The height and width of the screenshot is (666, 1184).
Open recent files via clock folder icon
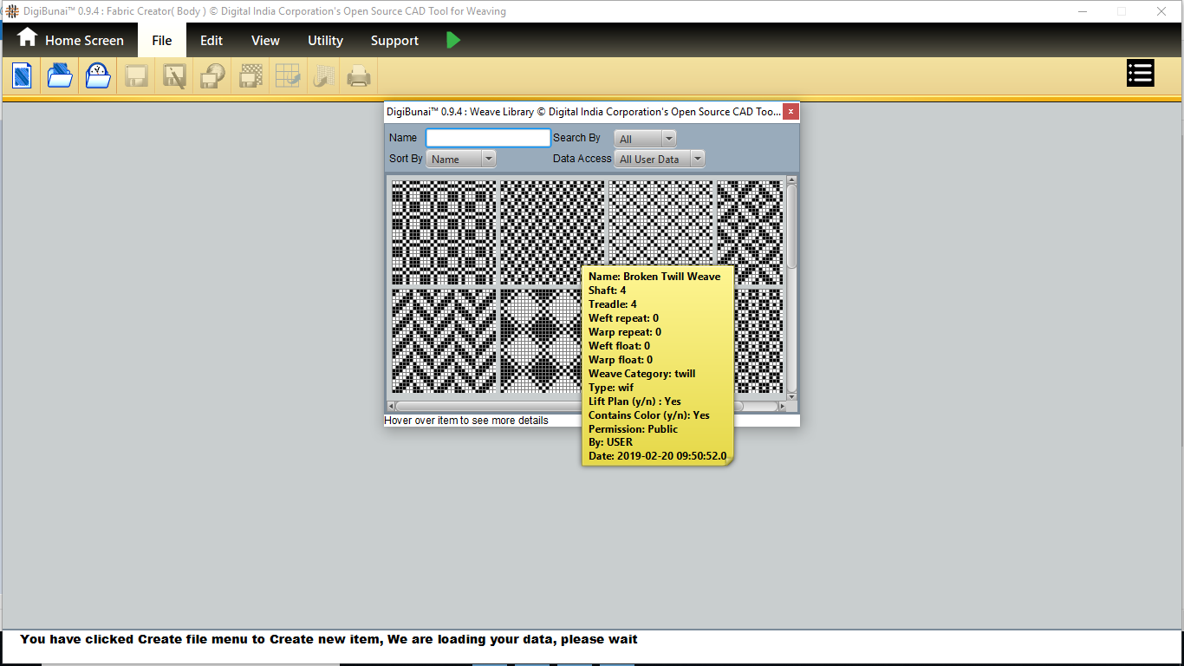(98, 76)
